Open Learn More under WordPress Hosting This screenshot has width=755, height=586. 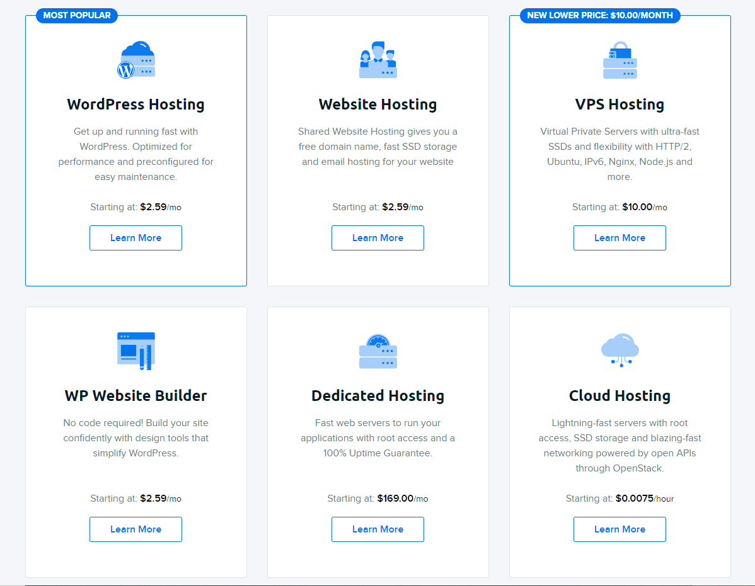135,238
